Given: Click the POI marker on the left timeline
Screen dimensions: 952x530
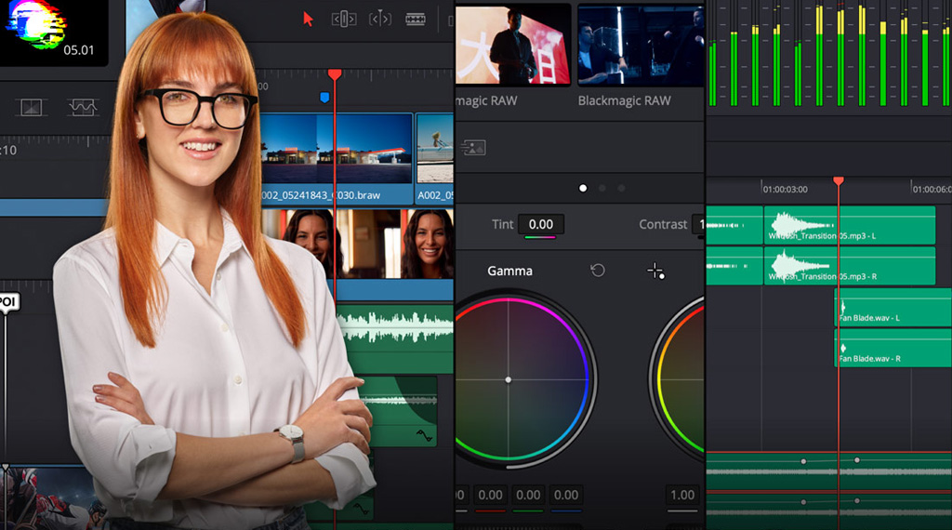Looking at the screenshot, I should pyautogui.click(x=8, y=302).
